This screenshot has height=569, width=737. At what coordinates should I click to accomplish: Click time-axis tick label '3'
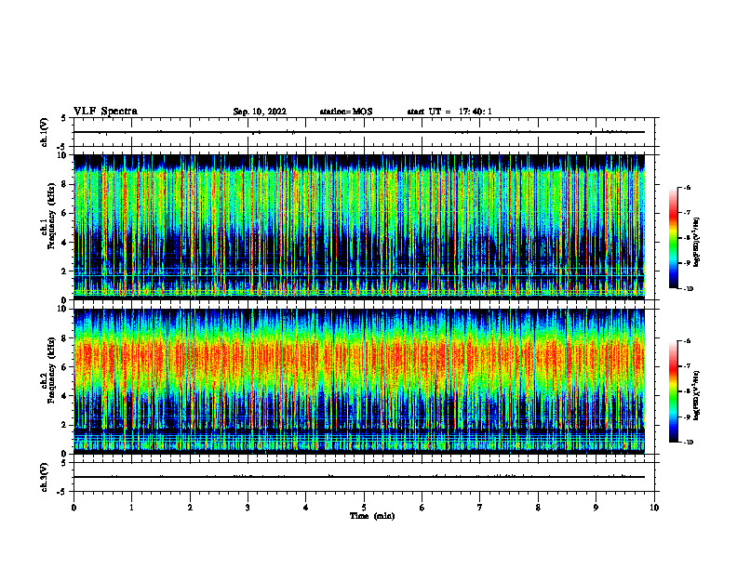coord(248,508)
